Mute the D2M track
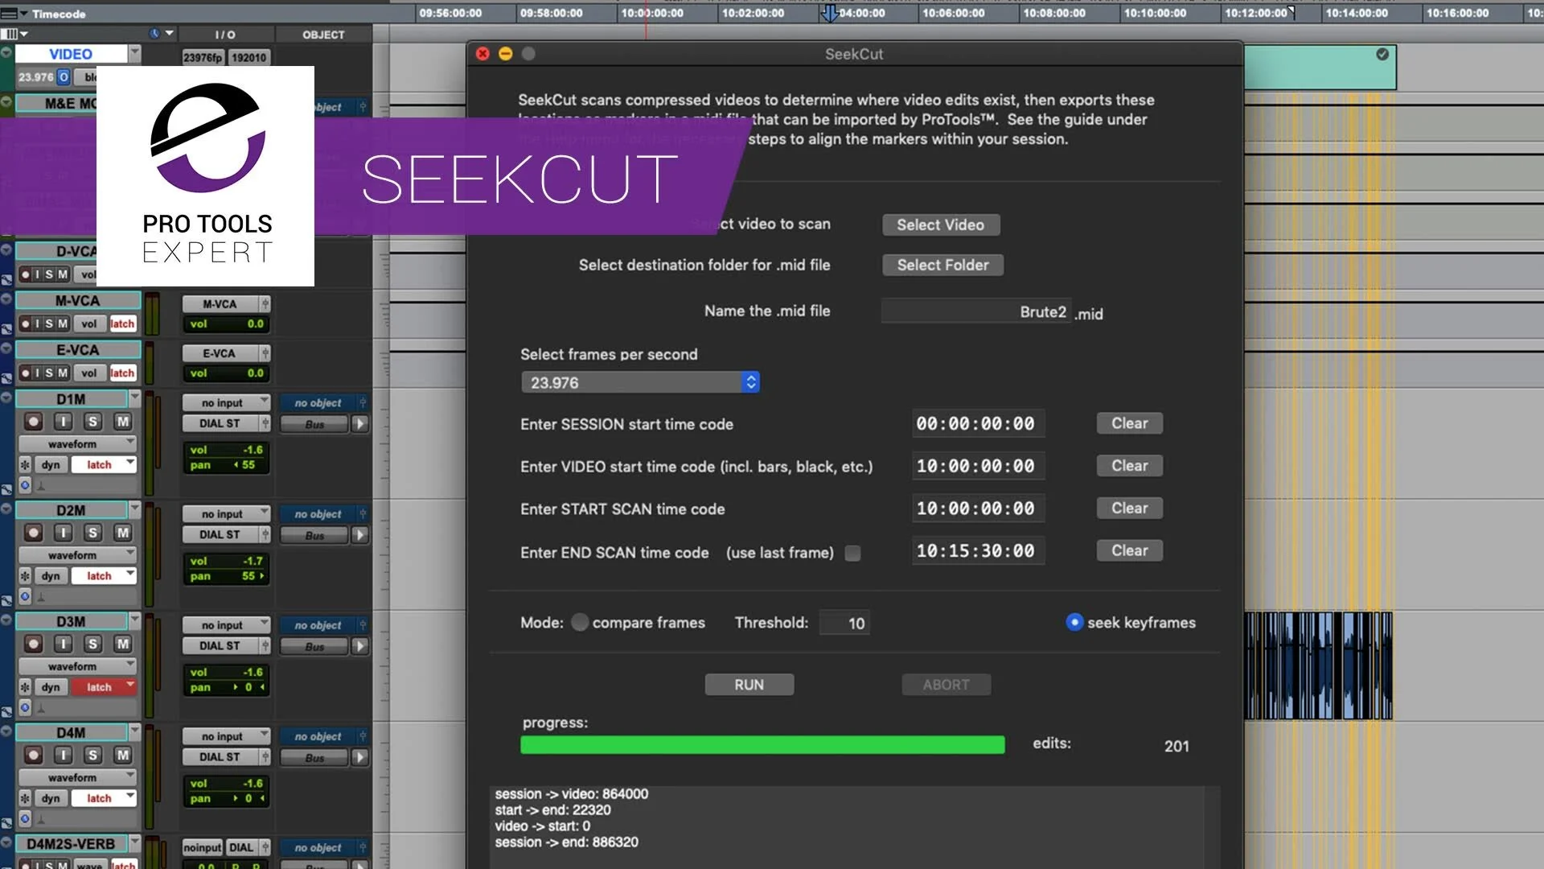 point(123,533)
